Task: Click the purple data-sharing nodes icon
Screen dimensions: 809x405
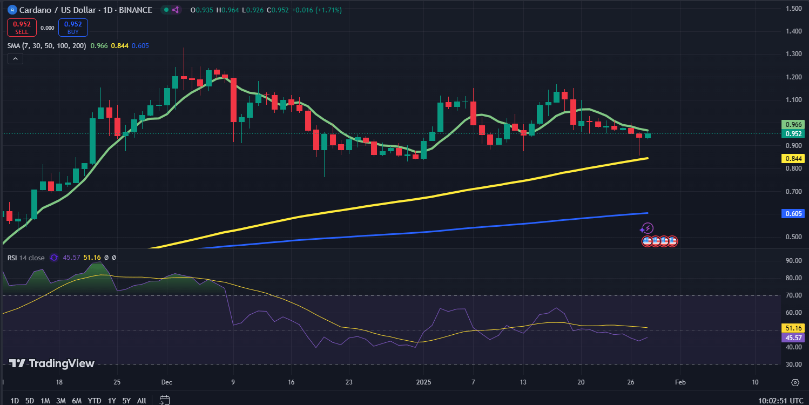Action: click(175, 10)
